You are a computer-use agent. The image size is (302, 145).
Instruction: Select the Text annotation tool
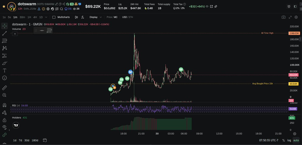(x=5, y=70)
